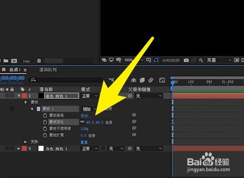The width and height of the screenshot is (244, 178).
Task: Toggle the feather constrain proportions link icon
Action: [82, 122]
